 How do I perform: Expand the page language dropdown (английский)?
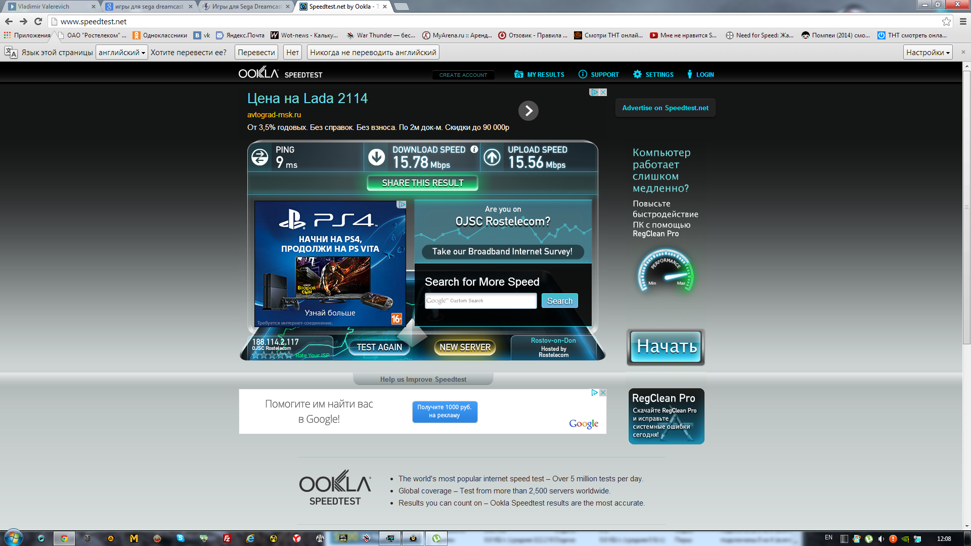tap(121, 53)
